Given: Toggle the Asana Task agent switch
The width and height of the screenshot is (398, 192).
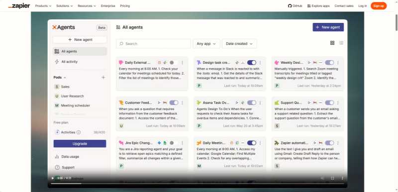Looking at the screenshot, I should click(252, 103).
